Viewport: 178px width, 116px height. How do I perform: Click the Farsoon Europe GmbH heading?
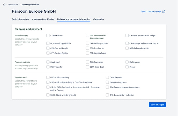34,11
